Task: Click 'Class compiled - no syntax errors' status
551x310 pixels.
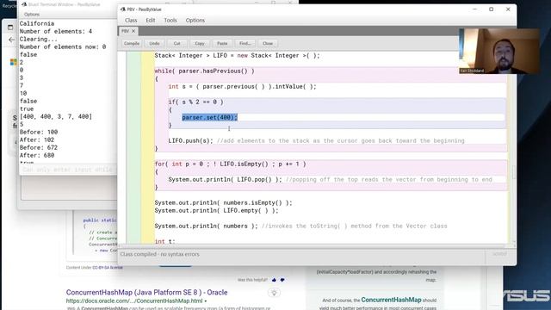Action: [x=159, y=254]
